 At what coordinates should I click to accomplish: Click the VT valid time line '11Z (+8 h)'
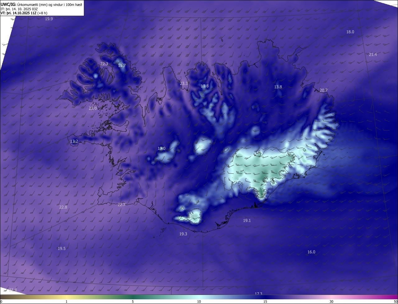39,13
